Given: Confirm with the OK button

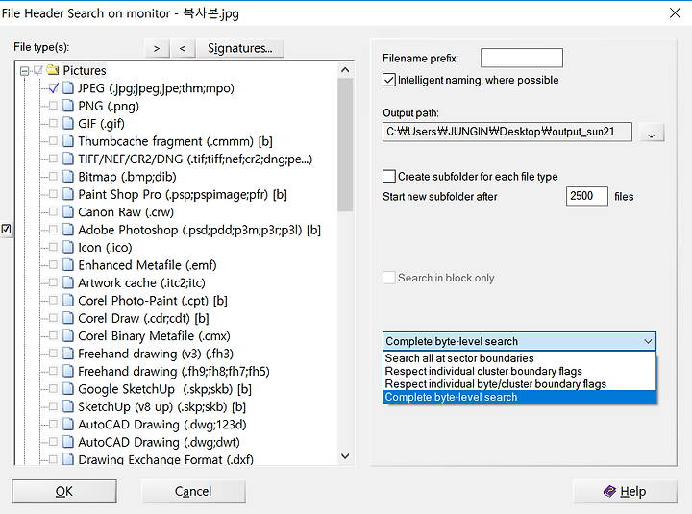Looking at the screenshot, I should click(64, 491).
